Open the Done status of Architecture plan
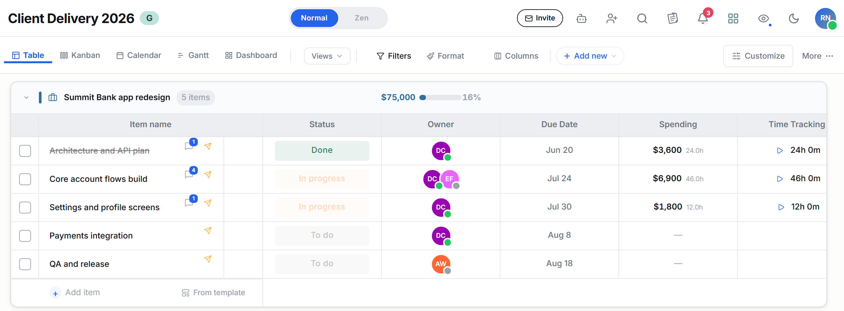The width and height of the screenshot is (844, 311). (322, 150)
